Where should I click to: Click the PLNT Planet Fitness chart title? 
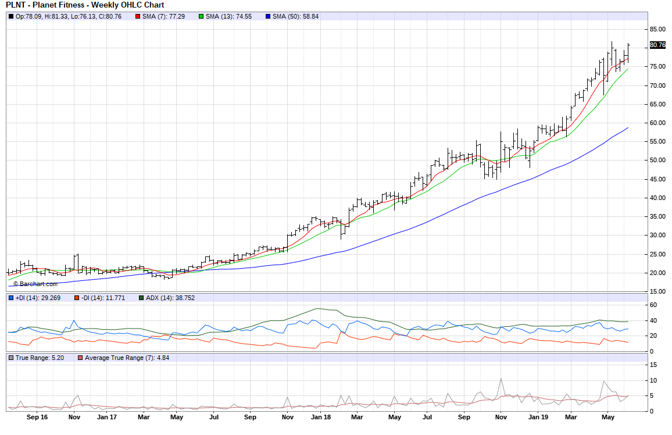[x=85, y=5]
